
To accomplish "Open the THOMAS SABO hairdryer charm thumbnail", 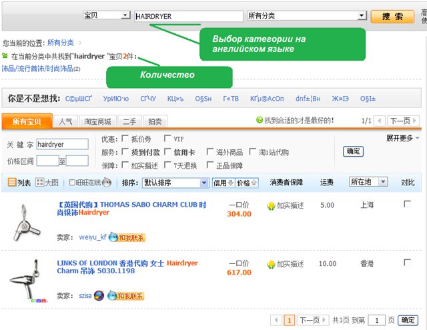I will (x=27, y=223).
